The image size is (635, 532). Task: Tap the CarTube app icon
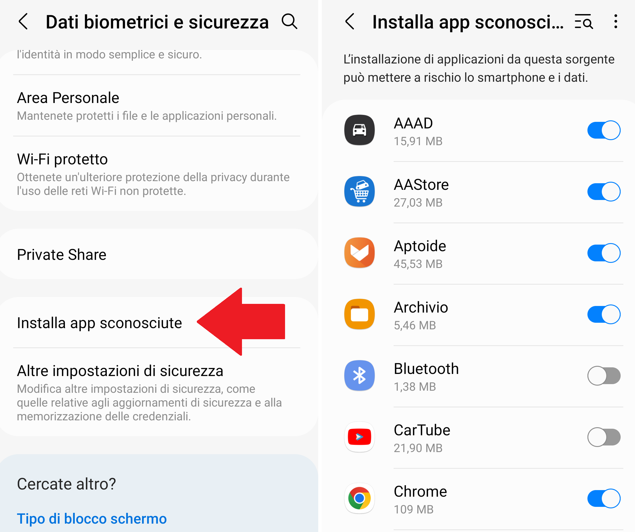(x=359, y=437)
